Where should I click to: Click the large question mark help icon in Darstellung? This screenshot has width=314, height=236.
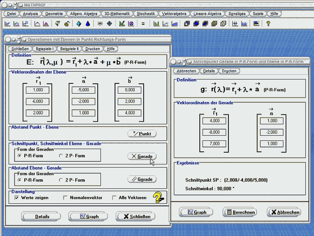158,197
